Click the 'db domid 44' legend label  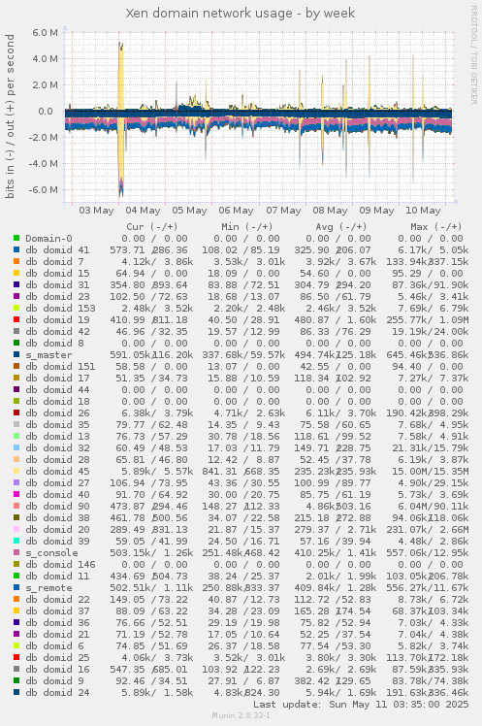(57, 390)
